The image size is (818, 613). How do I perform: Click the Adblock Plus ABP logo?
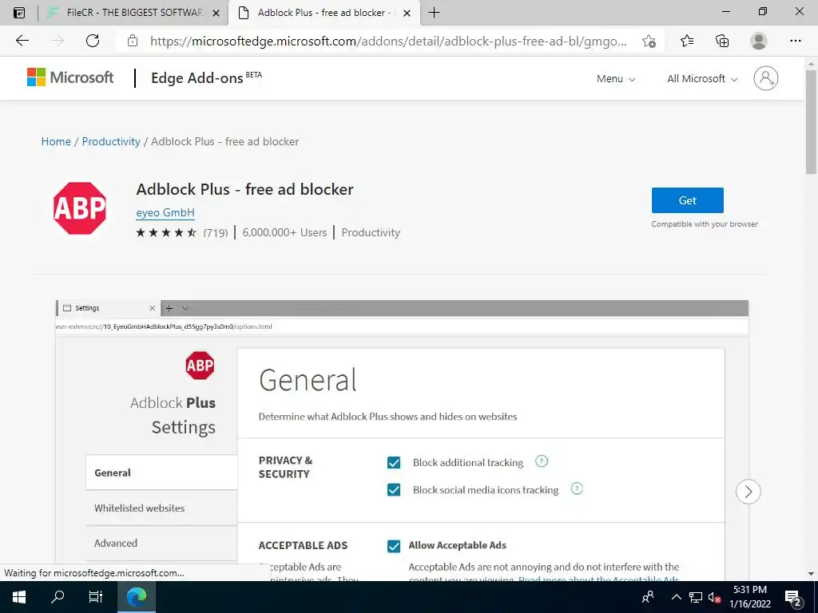[x=80, y=208]
